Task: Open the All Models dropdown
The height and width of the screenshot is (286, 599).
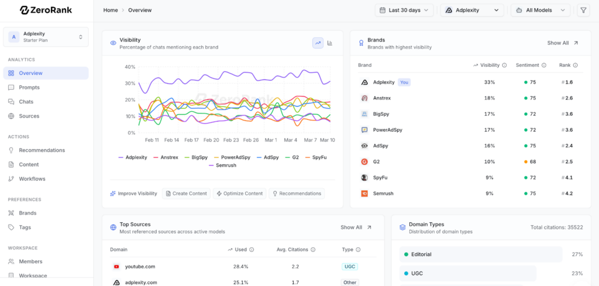Action: coord(540,11)
